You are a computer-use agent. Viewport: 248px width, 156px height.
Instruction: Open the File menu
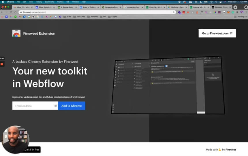coord(18,2)
